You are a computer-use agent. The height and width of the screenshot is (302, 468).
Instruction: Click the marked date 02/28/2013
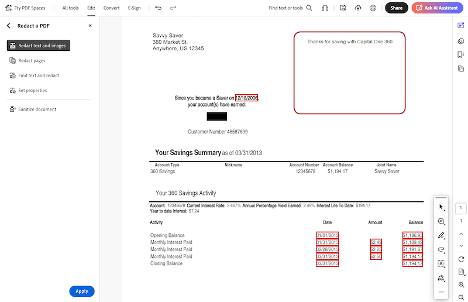coord(327,249)
